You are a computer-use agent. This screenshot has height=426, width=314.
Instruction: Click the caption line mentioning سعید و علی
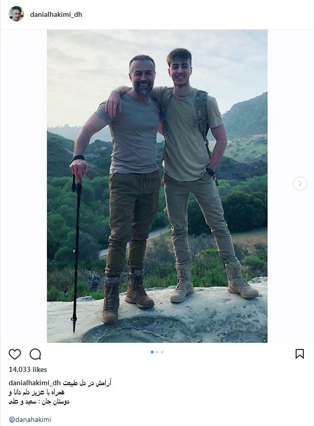point(39,402)
